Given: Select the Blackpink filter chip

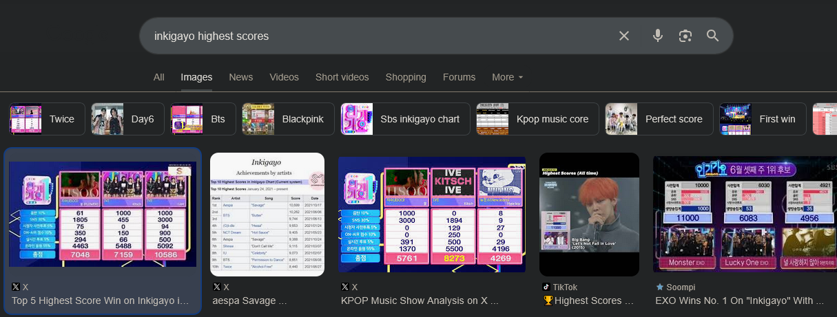Looking at the screenshot, I should coord(288,119).
